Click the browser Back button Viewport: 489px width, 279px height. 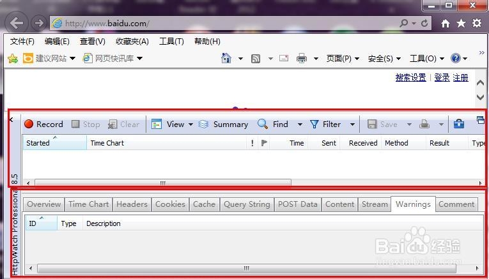pos(16,23)
